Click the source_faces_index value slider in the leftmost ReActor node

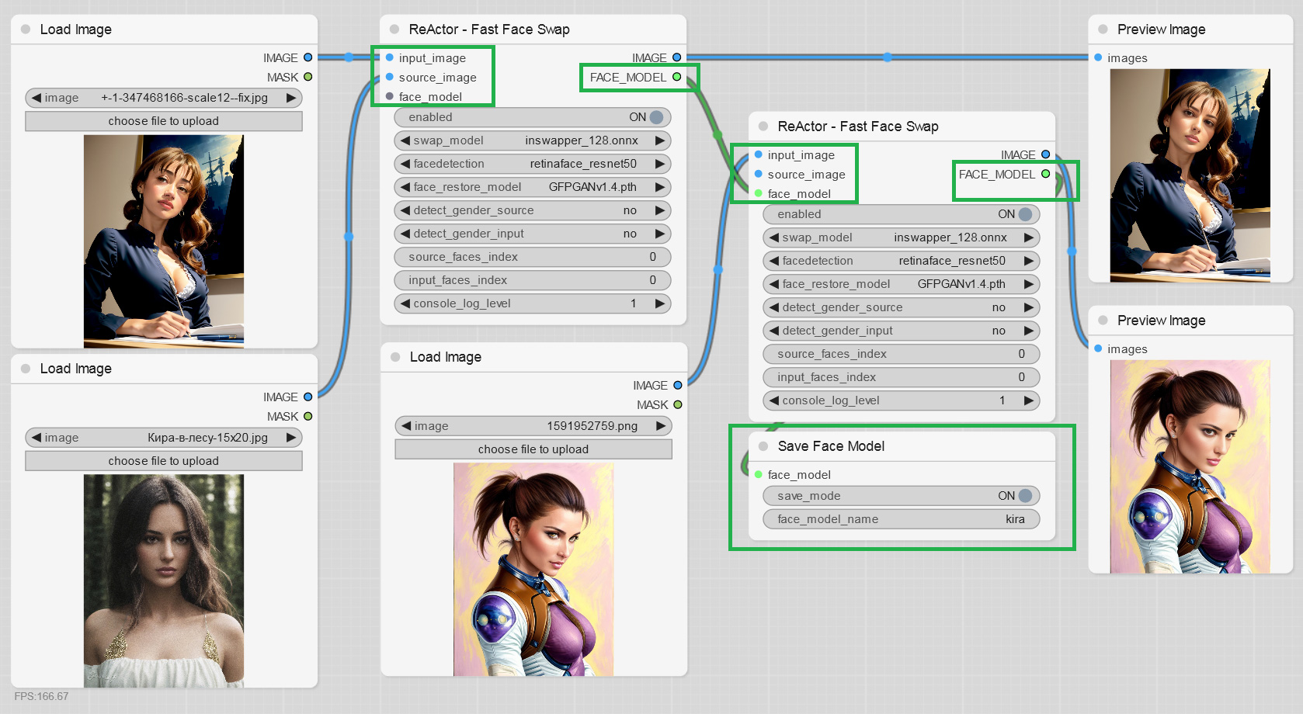pos(533,257)
